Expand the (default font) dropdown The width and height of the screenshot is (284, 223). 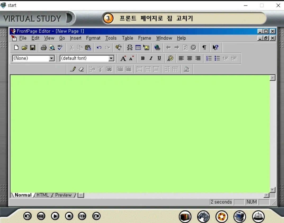(111, 58)
